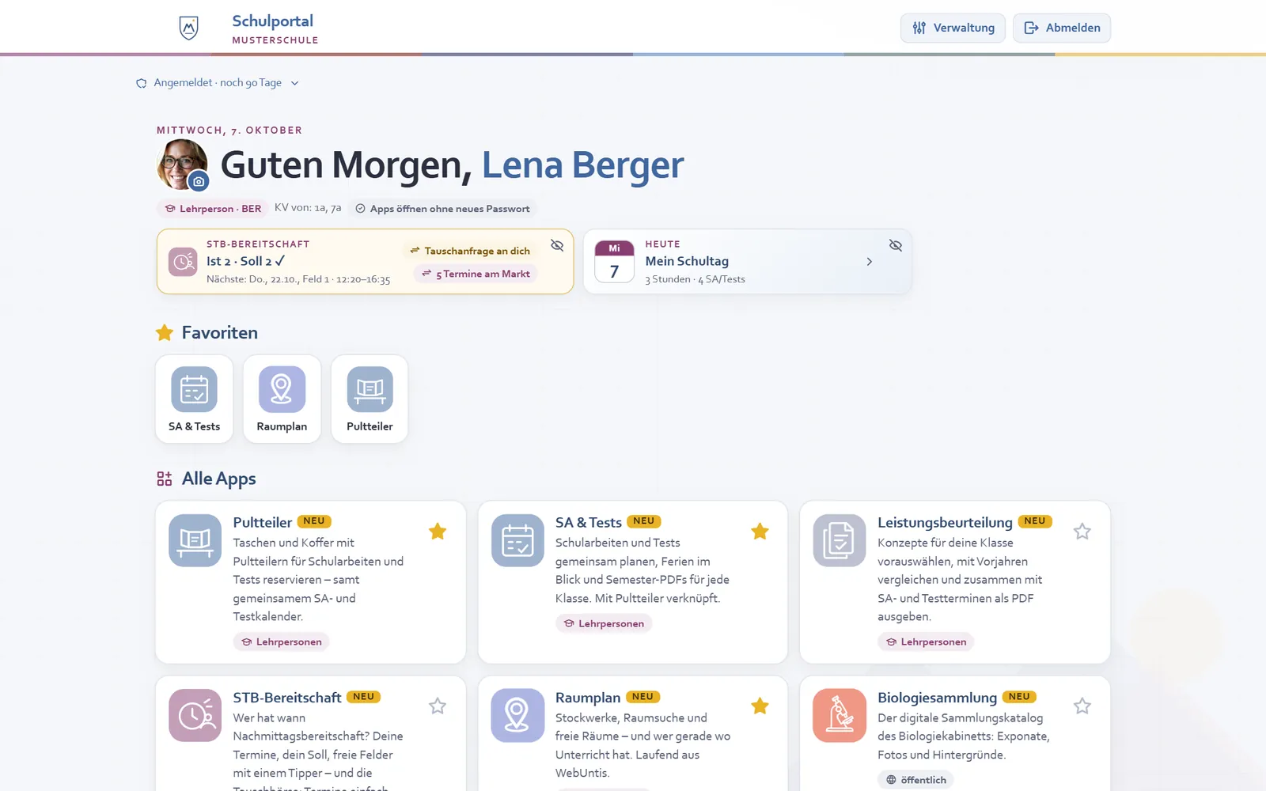The height and width of the screenshot is (791, 1266).
Task: Click Apps öffnen ohne neues Passwort chip
Action: pyautogui.click(x=442, y=209)
